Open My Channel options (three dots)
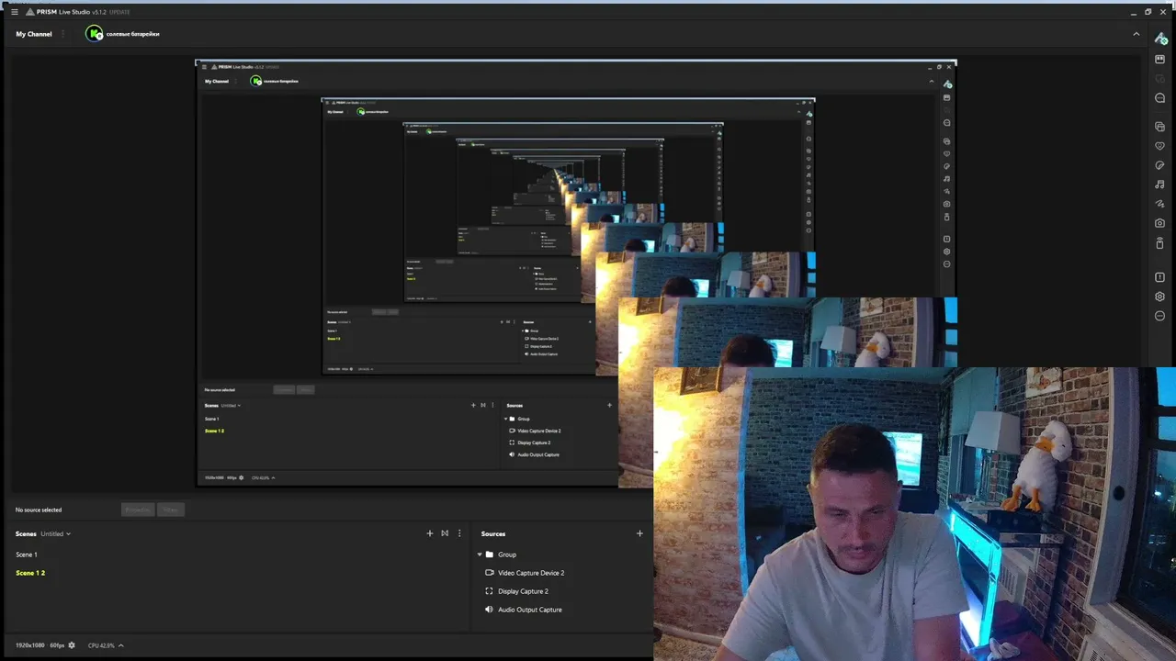Viewport: 1176px width, 661px height. pyautogui.click(x=62, y=34)
